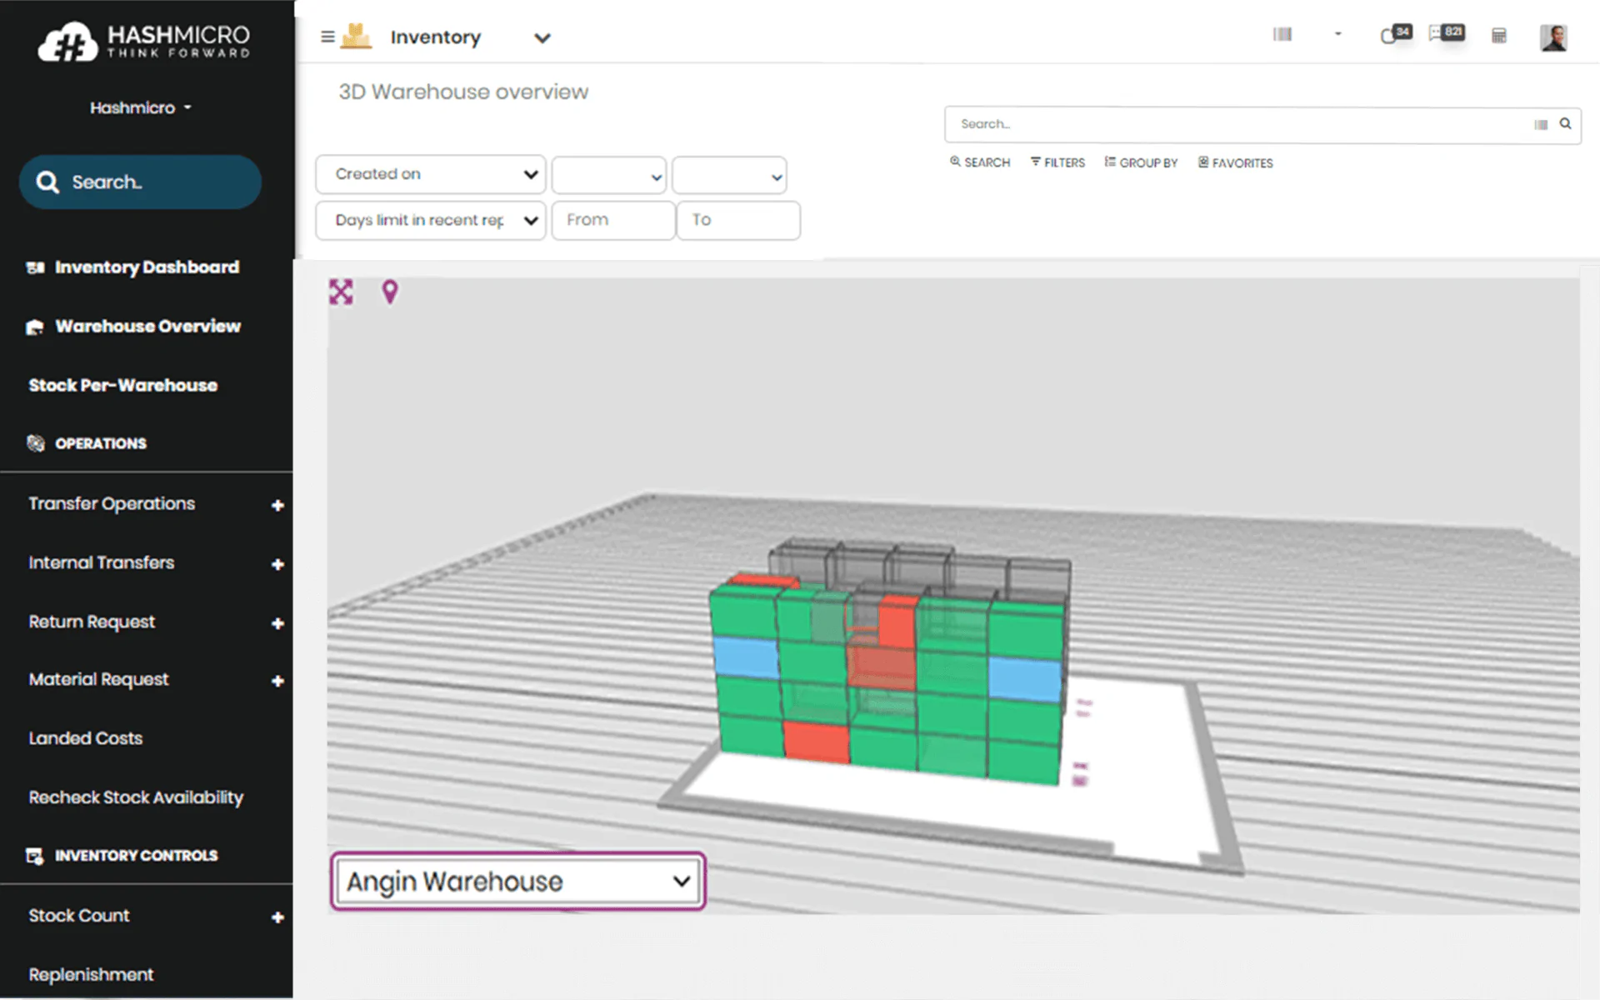Click the magnifier icon in the search box

(x=1565, y=124)
